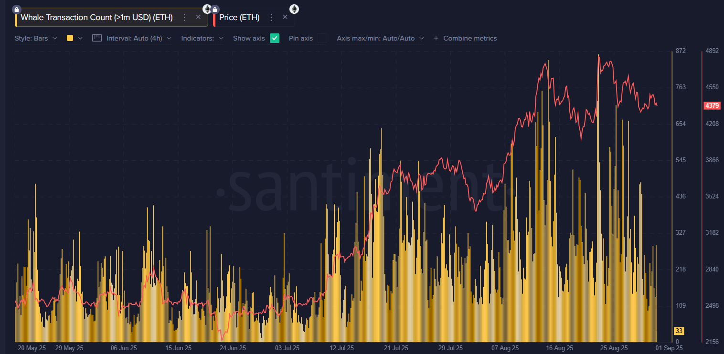Click the lock icon on Whale Transaction Count
The height and width of the screenshot is (354, 724).
[17, 9]
